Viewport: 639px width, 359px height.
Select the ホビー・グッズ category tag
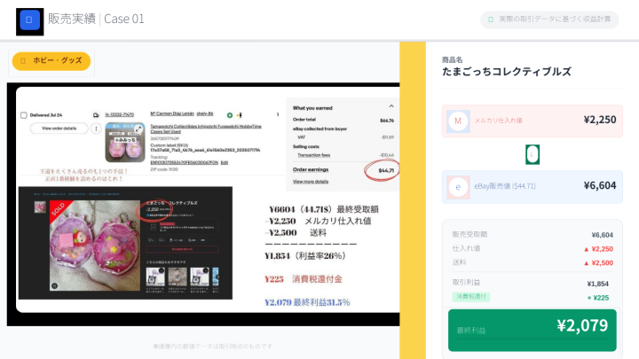coord(50,61)
